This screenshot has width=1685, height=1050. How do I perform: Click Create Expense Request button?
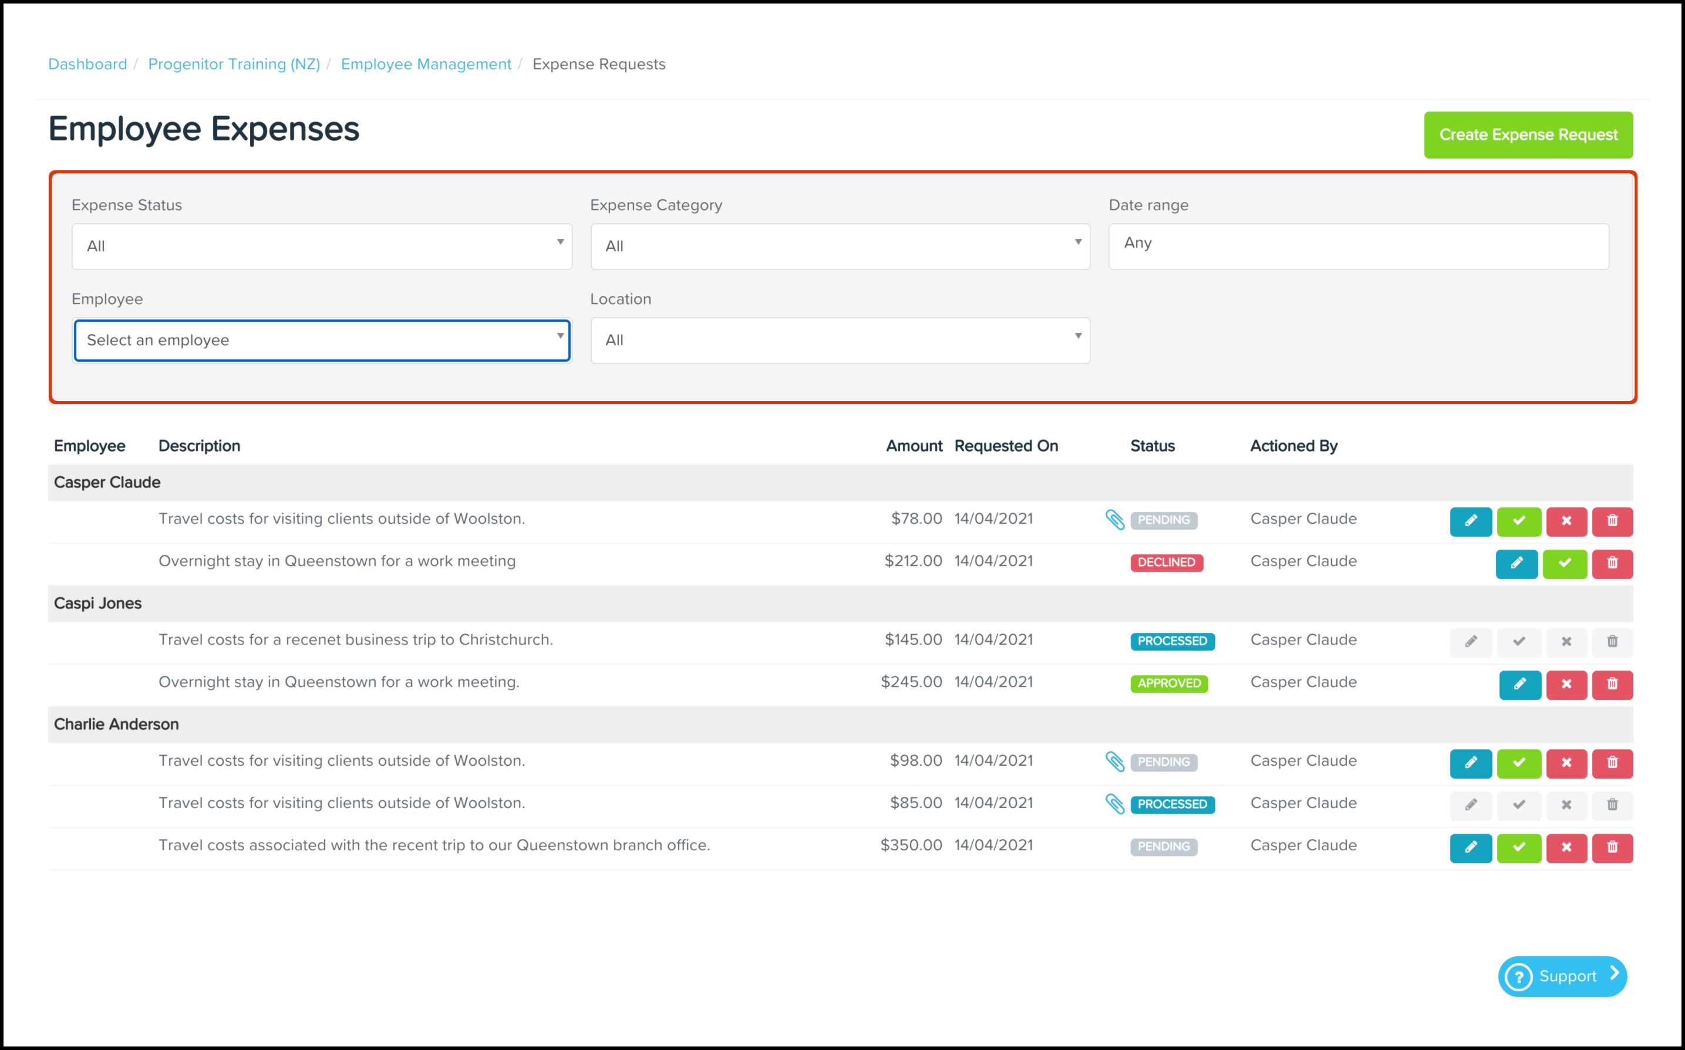pos(1528,134)
